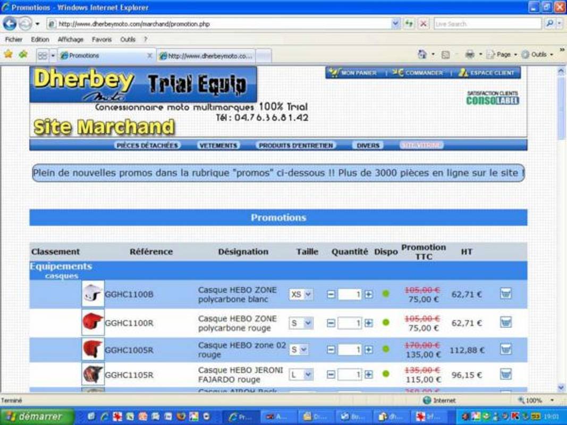Open the size dropdown showing XS for GGHC1100B
Screen dimensions: 567x425
pyautogui.click(x=301, y=294)
